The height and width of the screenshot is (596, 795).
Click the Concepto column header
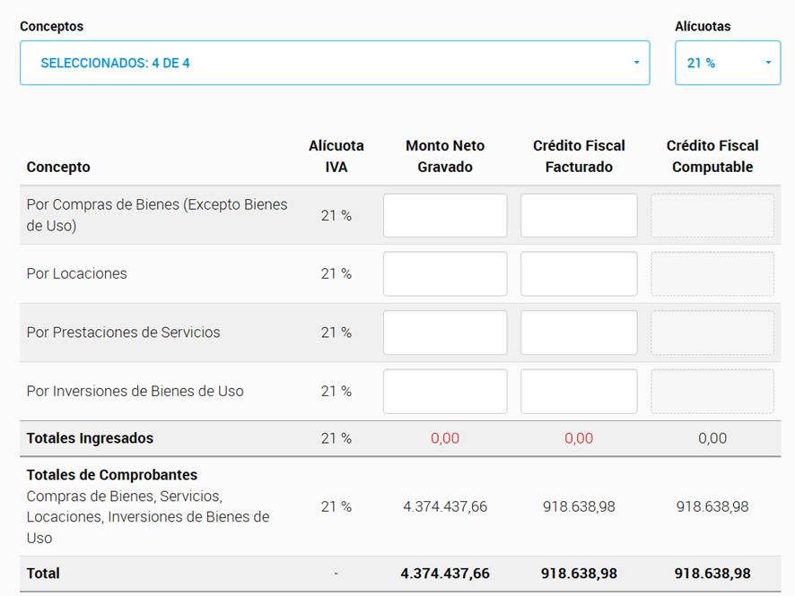point(58,167)
